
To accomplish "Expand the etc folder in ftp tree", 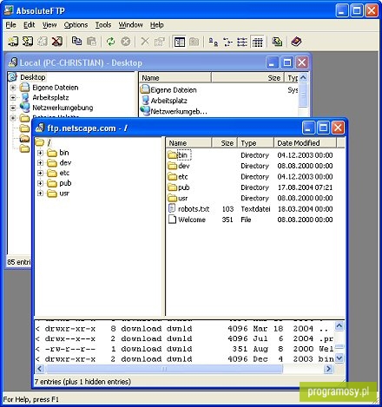I will pos(40,173).
